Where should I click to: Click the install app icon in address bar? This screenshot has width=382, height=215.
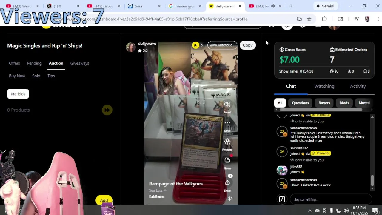[x=299, y=19]
